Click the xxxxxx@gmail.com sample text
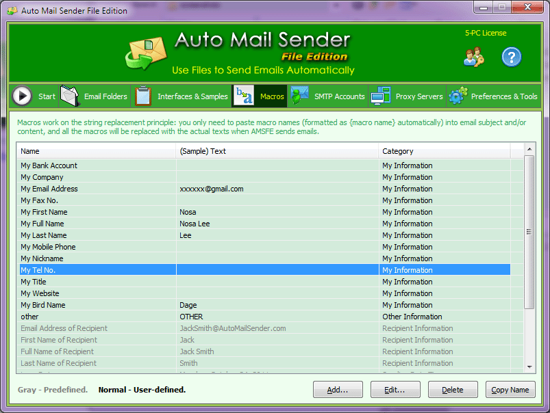This screenshot has height=413, width=550. pyautogui.click(x=212, y=189)
